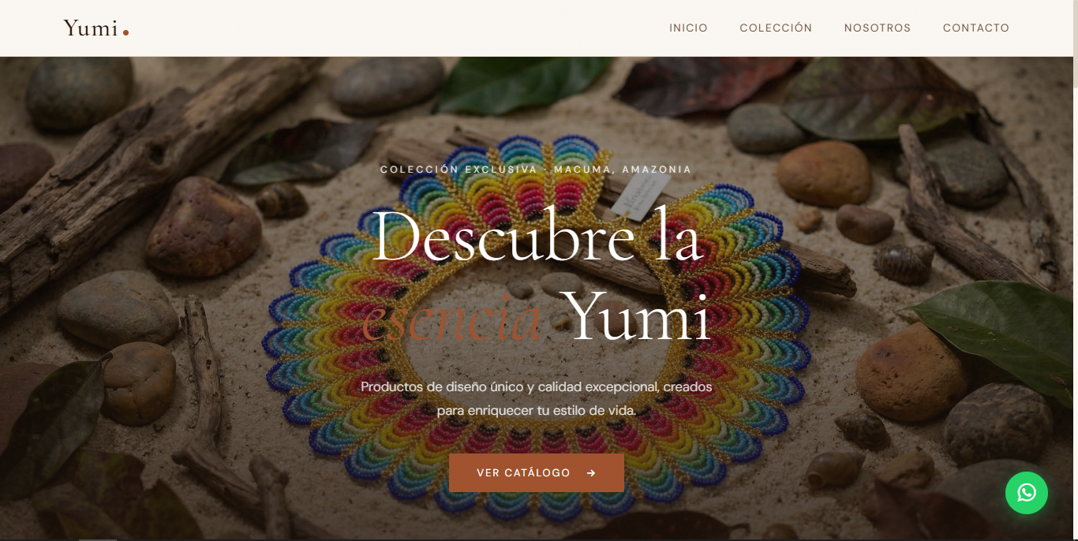Click the vertical scrollbar thumb
Screen dimensions: 1078x541
[x=1075, y=43]
